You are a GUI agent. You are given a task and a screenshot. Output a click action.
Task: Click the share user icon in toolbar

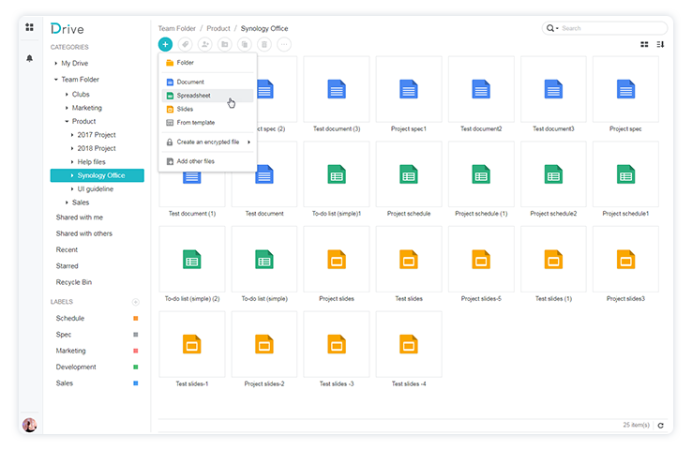[204, 44]
